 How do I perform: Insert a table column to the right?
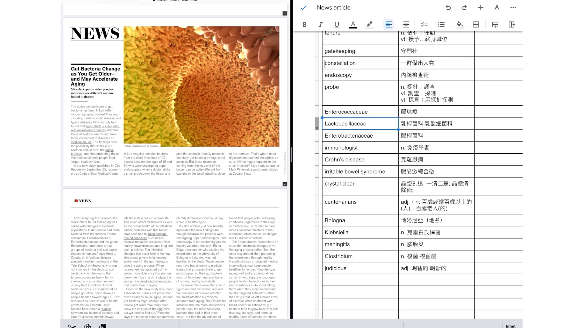512,25
